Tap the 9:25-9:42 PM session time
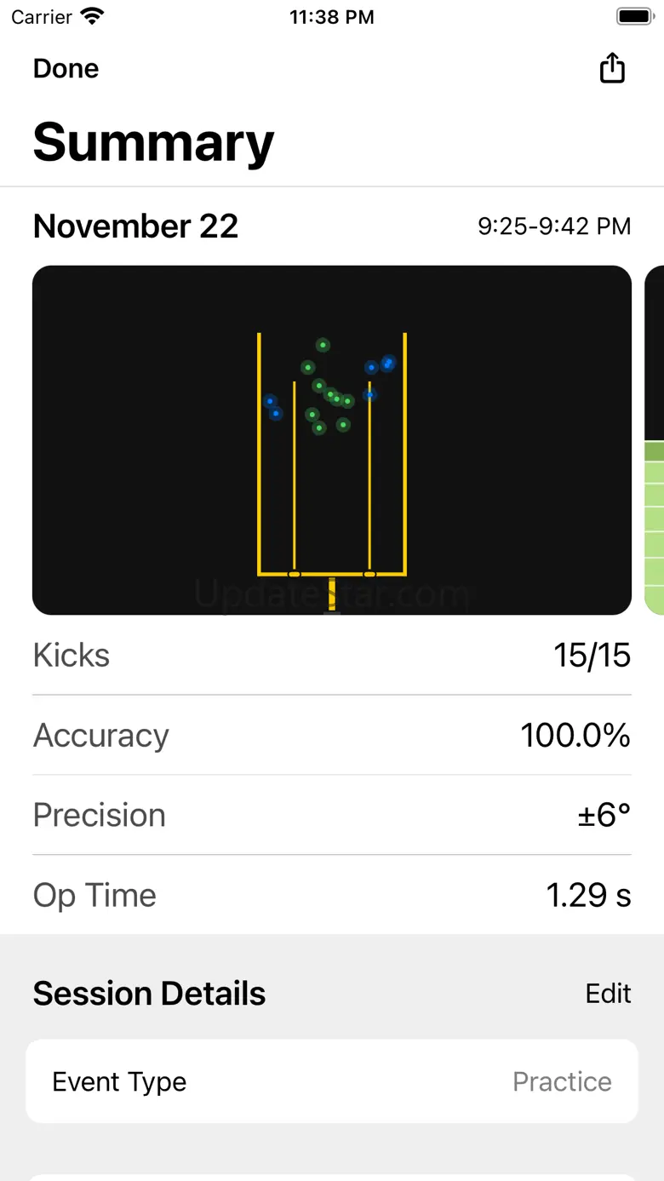Image resolution: width=664 pixels, height=1181 pixels. [554, 226]
